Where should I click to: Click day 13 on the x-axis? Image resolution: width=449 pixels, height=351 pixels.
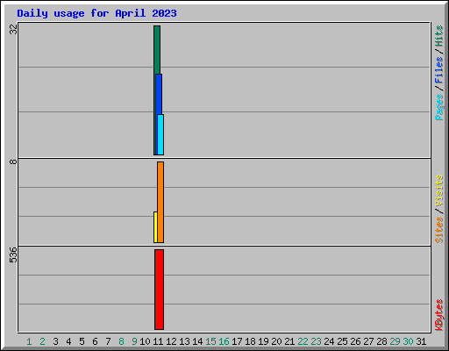184,341
